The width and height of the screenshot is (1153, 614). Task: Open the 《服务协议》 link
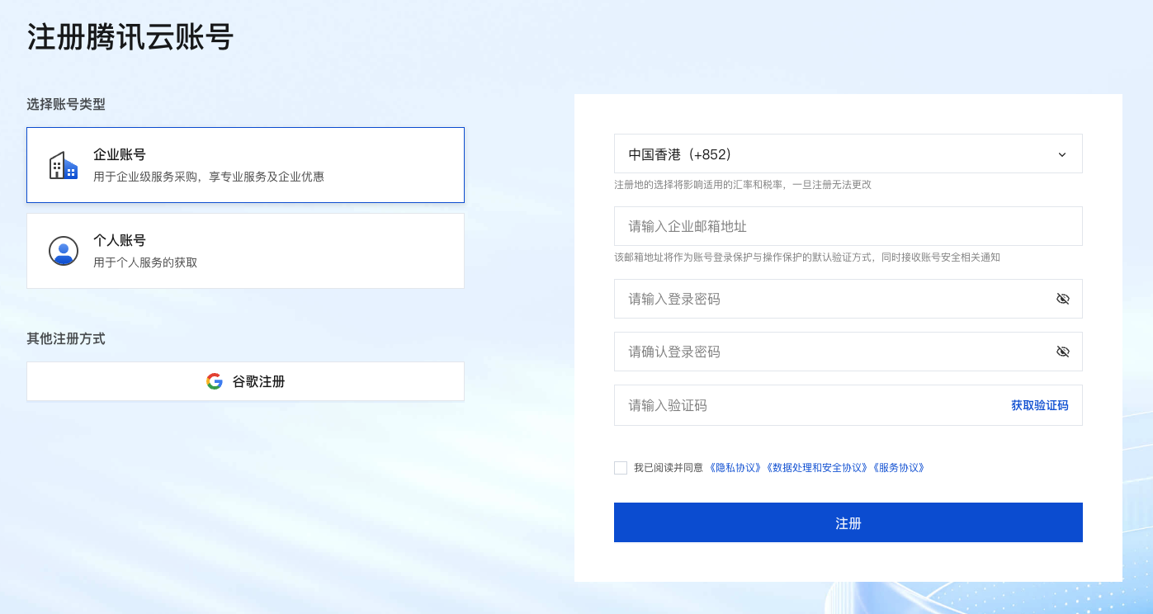coord(899,468)
